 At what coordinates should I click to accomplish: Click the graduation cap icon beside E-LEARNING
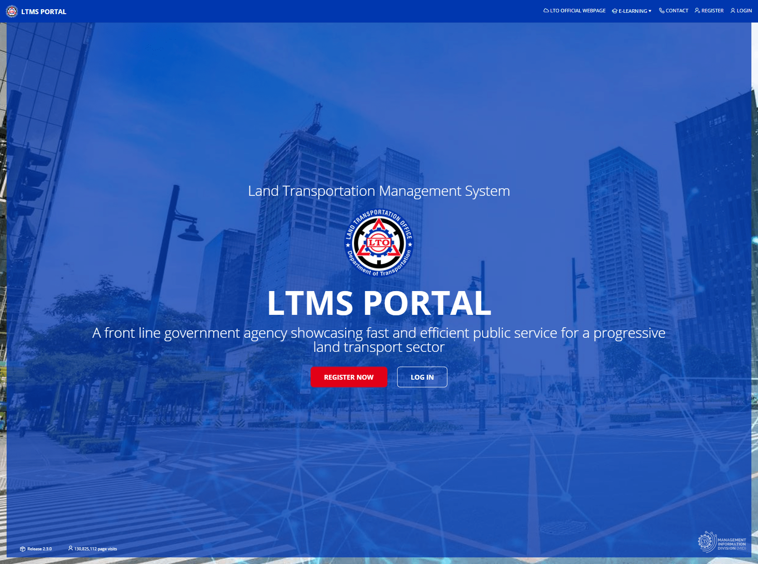tap(614, 11)
